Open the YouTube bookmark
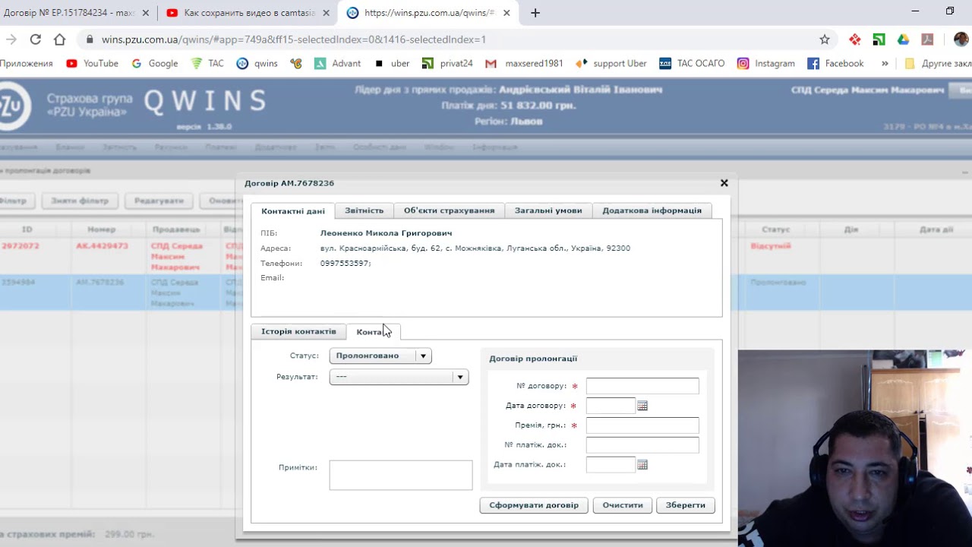The image size is (972, 547). tap(92, 64)
